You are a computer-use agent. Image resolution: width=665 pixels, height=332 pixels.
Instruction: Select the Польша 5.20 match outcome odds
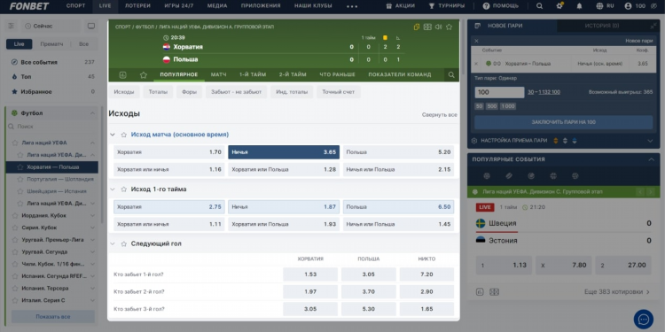click(x=398, y=152)
